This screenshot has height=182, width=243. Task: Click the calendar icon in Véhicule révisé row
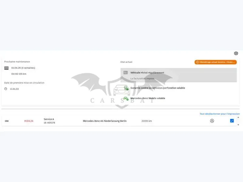point(125,72)
